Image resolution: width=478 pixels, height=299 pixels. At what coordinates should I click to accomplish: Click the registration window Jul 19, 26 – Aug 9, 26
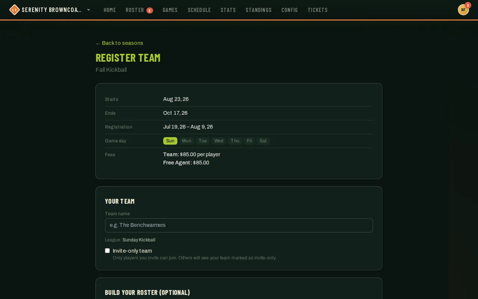[188, 127]
